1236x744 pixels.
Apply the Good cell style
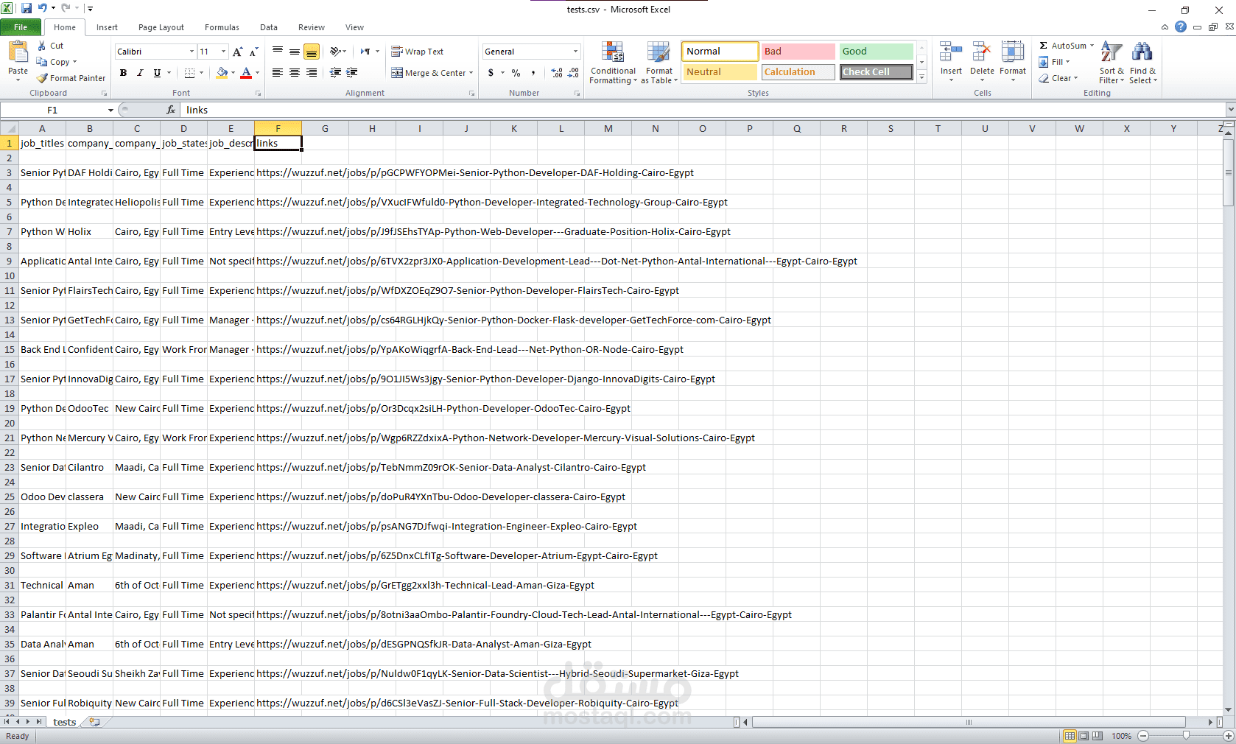[877, 52]
